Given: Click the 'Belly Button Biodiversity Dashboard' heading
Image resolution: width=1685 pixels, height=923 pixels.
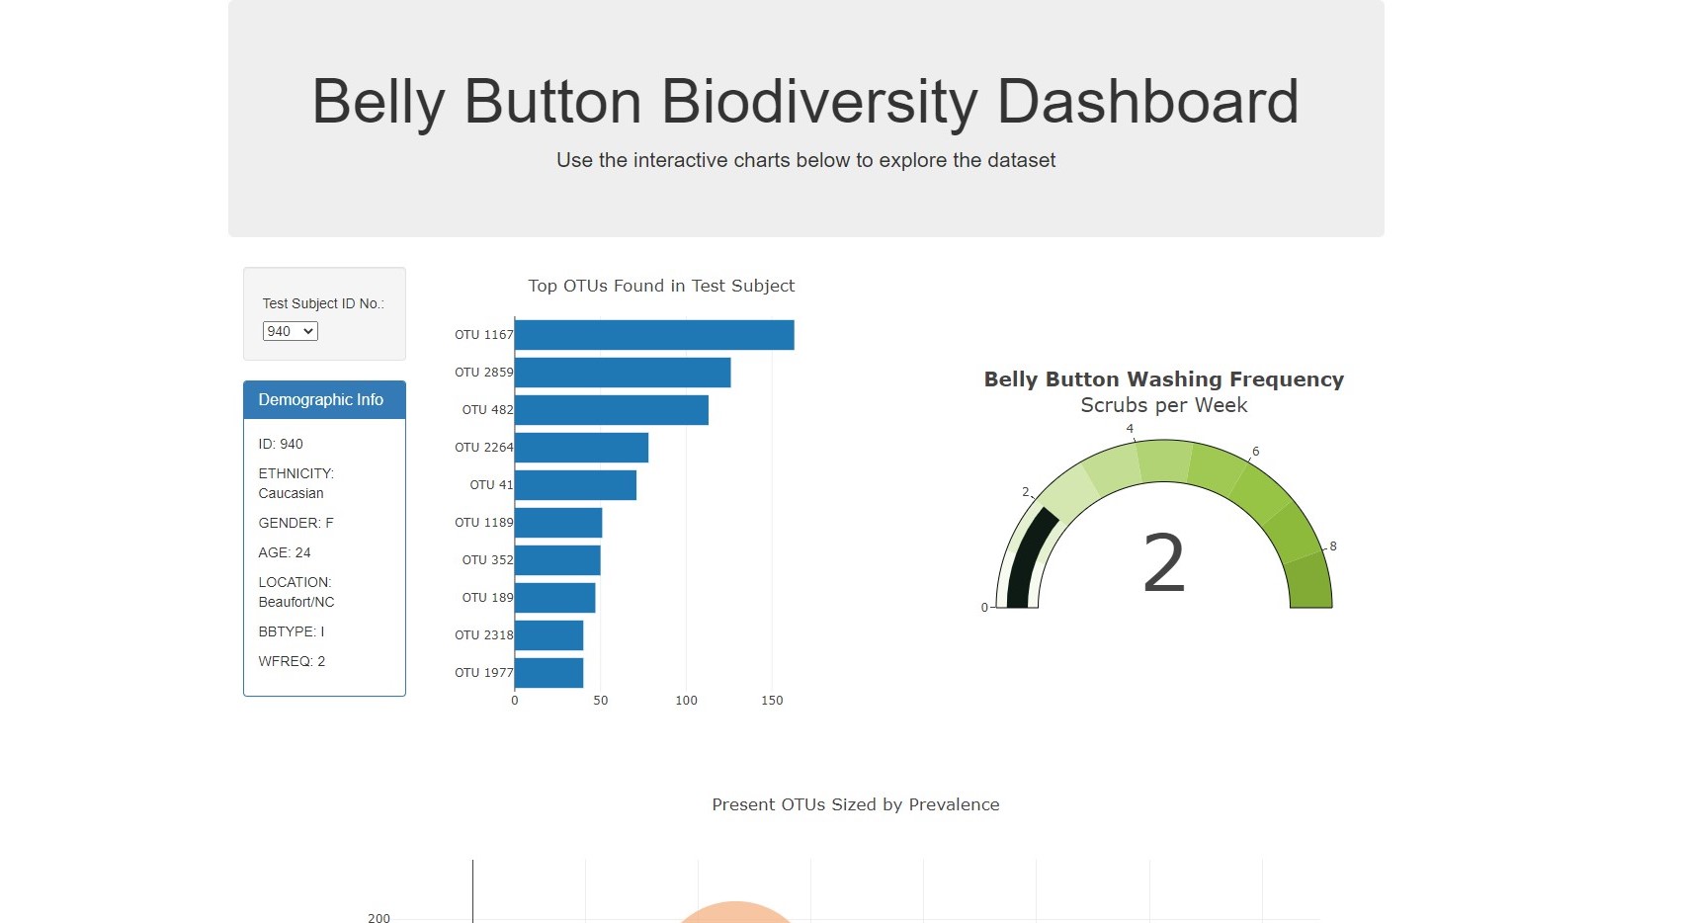Looking at the screenshot, I should [805, 102].
